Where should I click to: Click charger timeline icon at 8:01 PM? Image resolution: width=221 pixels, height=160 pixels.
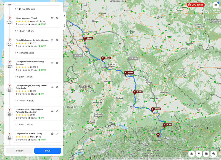tap(10, 110)
